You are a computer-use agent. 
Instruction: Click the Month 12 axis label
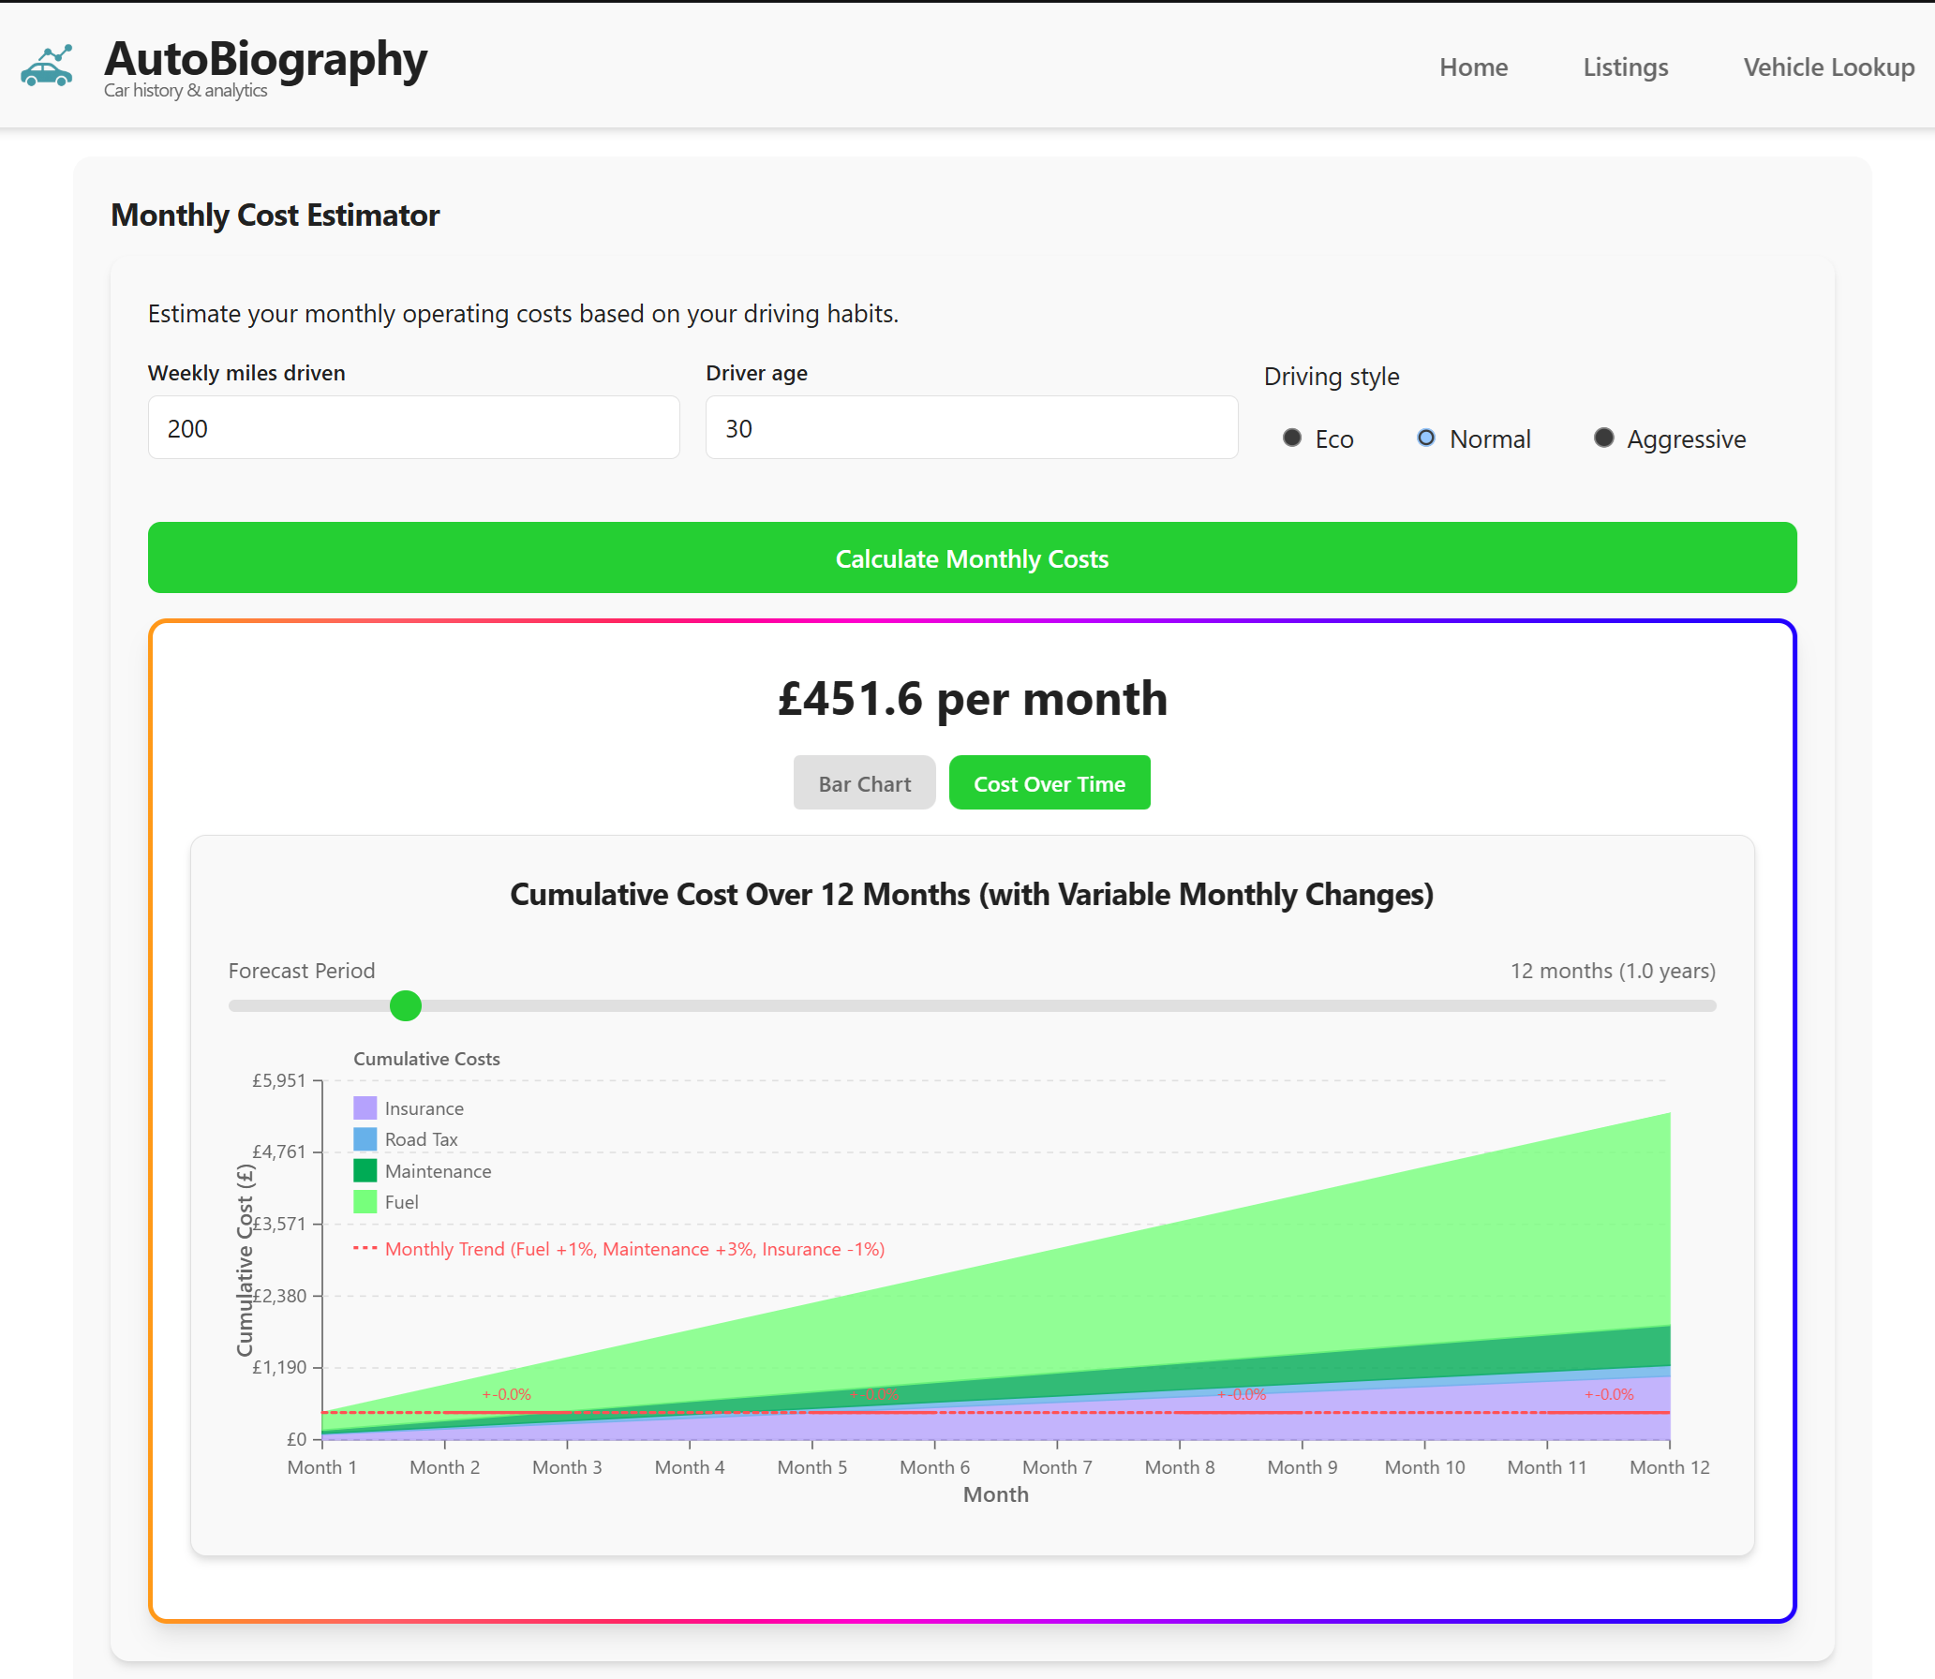point(1669,1467)
